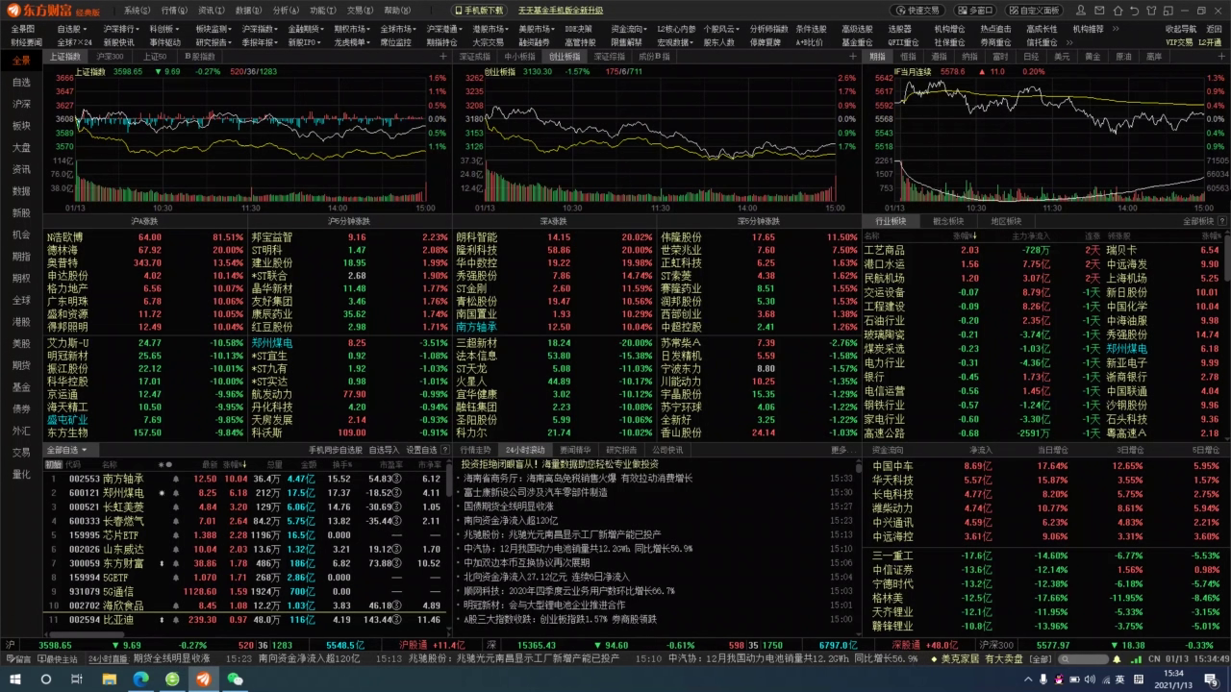Open the 工艺商品 sector row
Image resolution: width=1231 pixels, height=692 pixels.
(x=1042, y=250)
